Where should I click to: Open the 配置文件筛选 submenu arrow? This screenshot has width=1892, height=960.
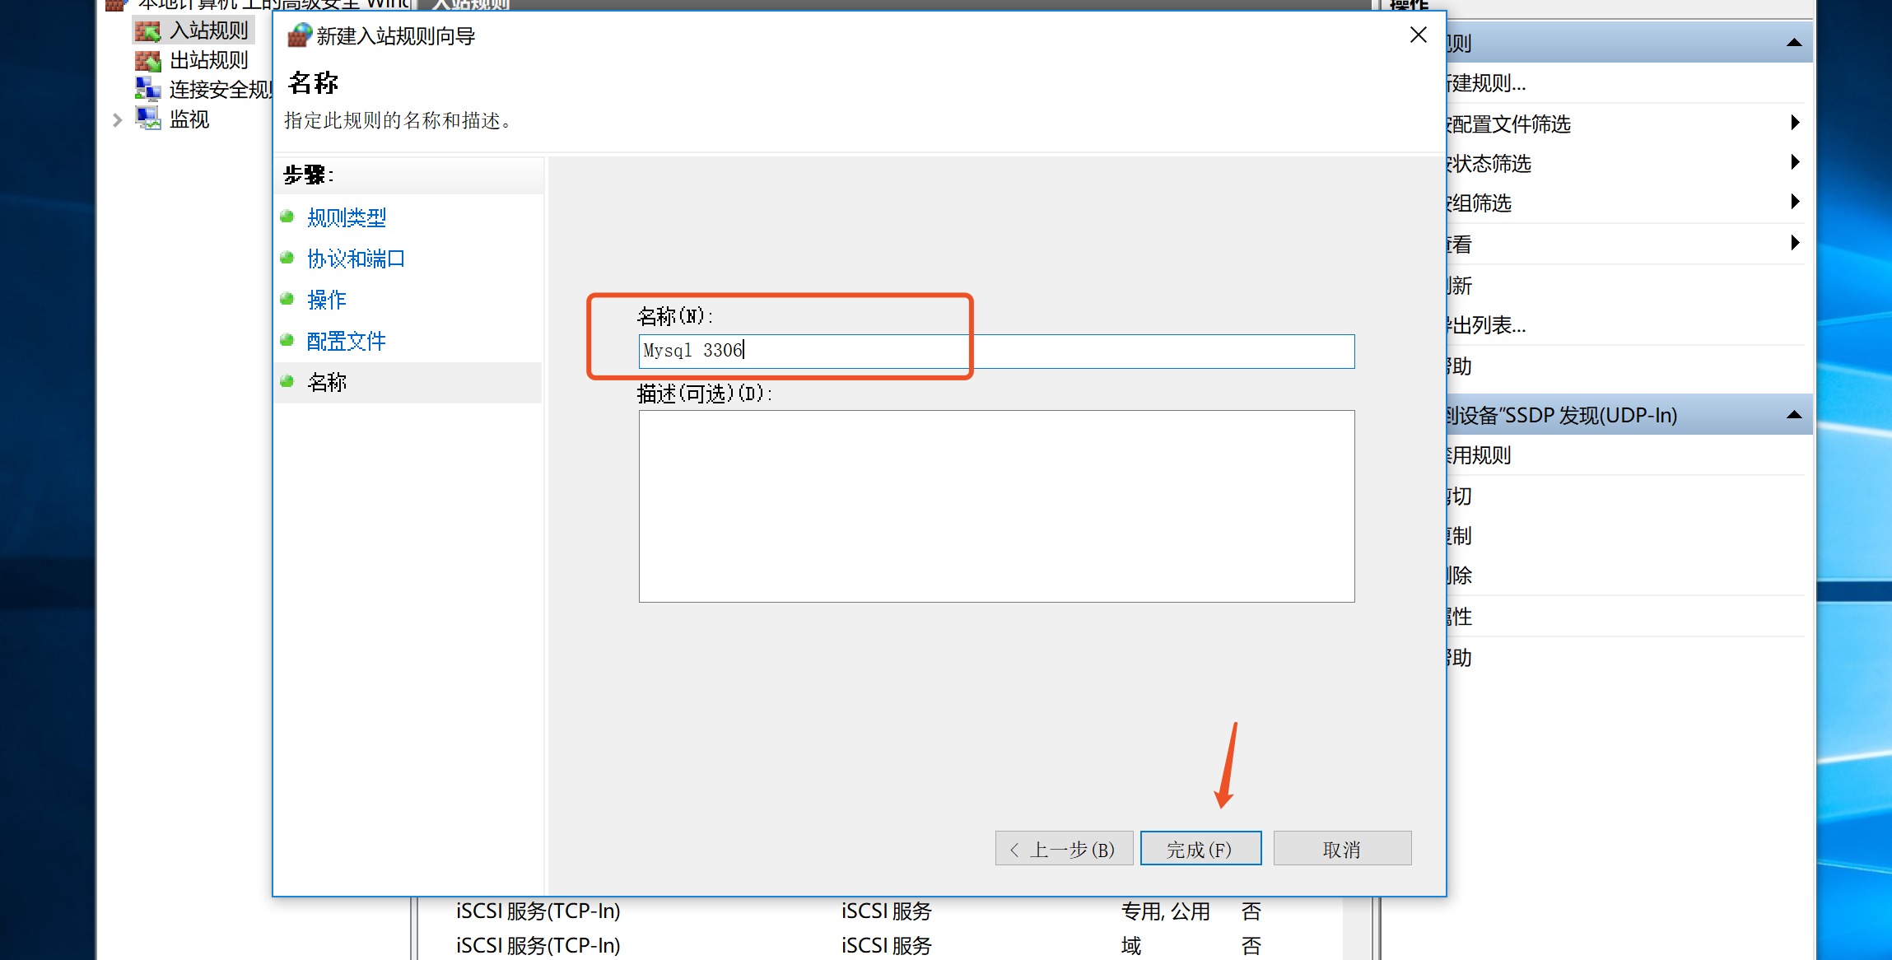tap(1795, 123)
